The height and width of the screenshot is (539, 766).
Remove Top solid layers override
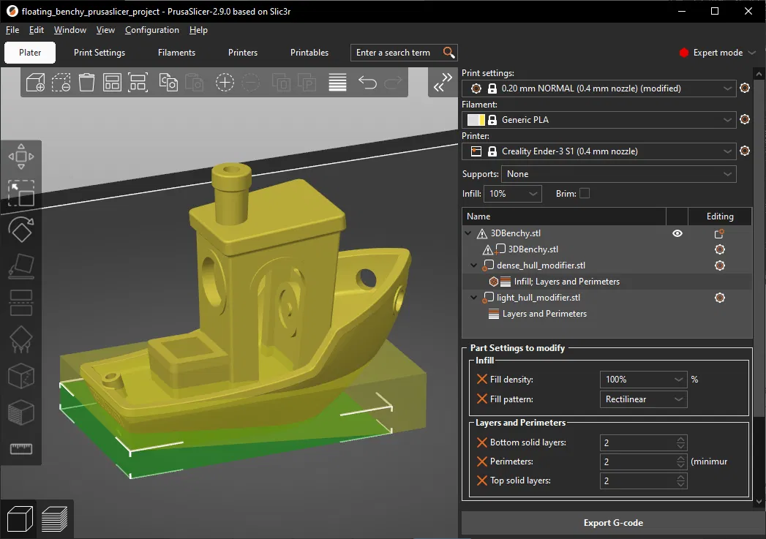[x=481, y=480]
